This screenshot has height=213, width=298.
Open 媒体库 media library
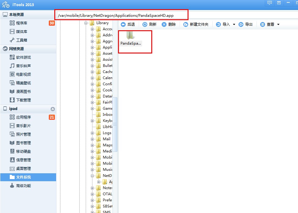click(28, 31)
